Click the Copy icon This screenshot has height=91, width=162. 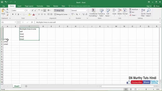tap(7, 12)
